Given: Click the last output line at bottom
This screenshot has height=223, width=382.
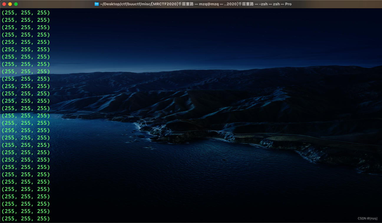Looking at the screenshot, I should pos(26,219).
